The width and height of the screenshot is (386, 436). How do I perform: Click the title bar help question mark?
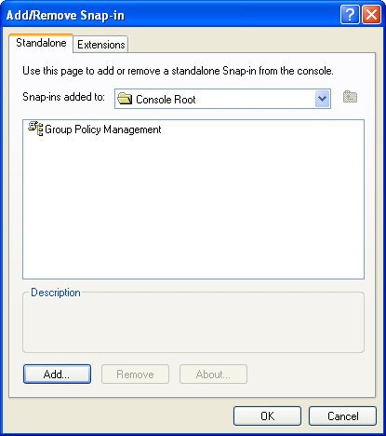click(350, 14)
